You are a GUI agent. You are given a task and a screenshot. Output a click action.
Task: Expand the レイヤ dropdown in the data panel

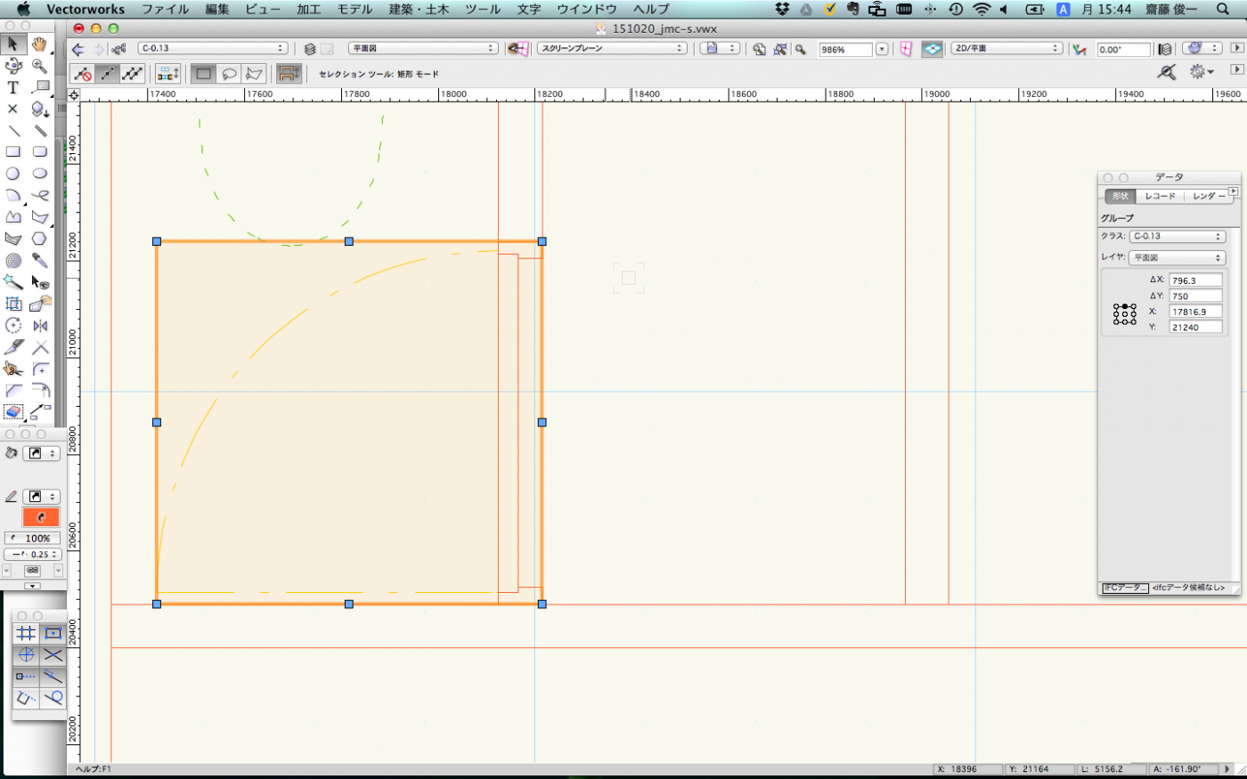point(1177,257)
